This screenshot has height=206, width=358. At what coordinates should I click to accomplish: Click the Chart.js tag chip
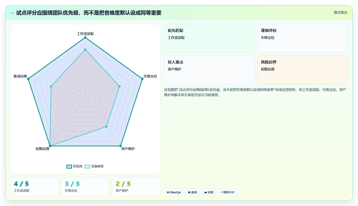point(174,192)
